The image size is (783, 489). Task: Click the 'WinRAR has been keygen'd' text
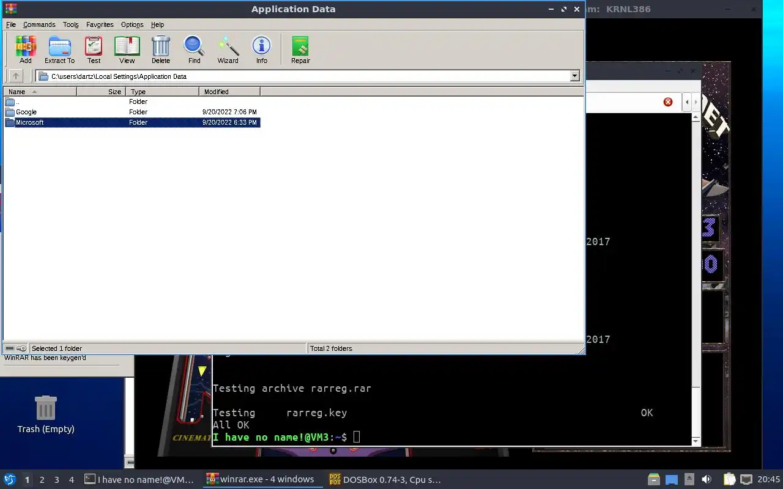(x=45, y=358)
